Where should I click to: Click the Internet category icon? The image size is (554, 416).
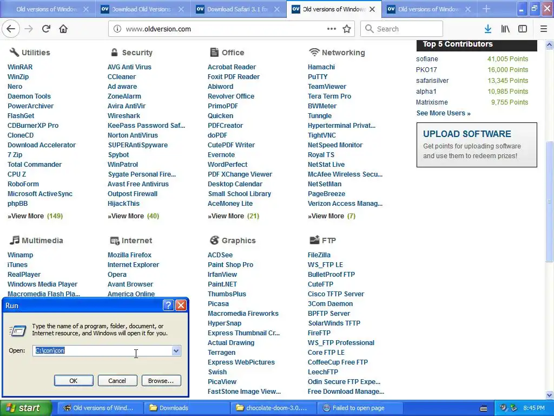click(x=115, y=240)
